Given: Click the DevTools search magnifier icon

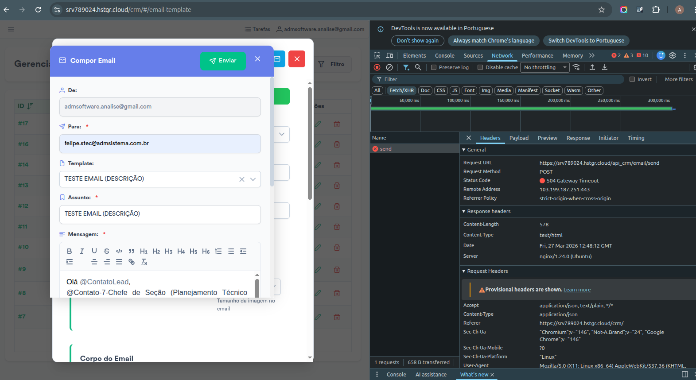Looking at the screenshot, I should [x=418, y=67].
